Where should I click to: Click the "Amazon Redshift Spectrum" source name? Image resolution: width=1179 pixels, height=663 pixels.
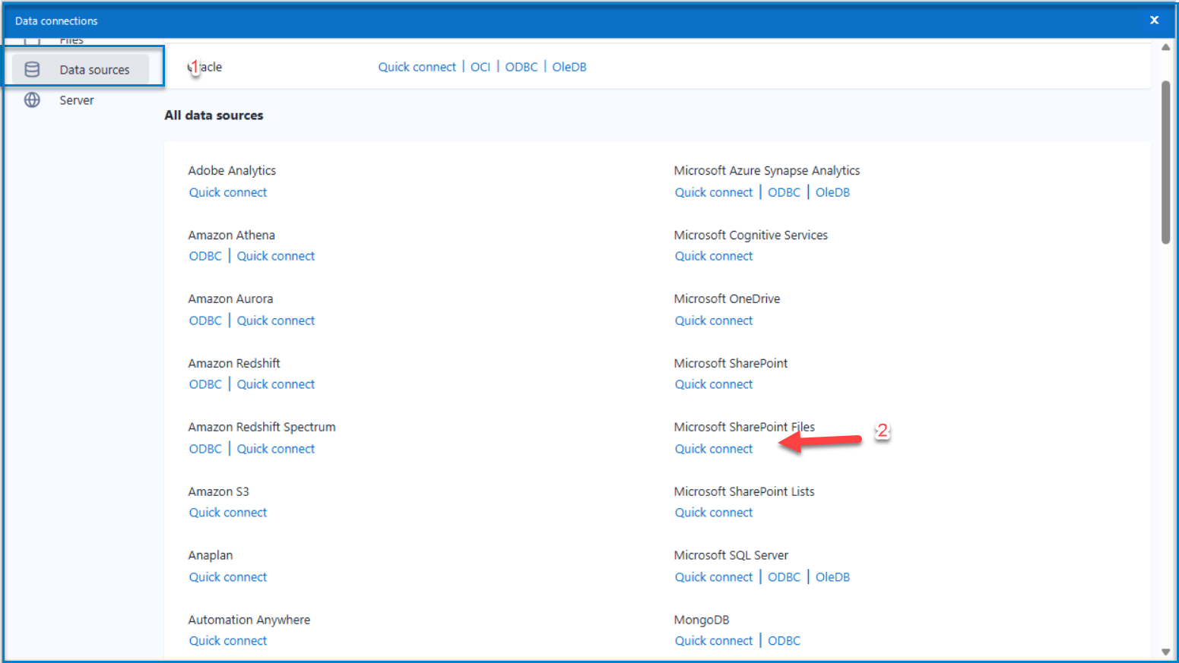261,428
